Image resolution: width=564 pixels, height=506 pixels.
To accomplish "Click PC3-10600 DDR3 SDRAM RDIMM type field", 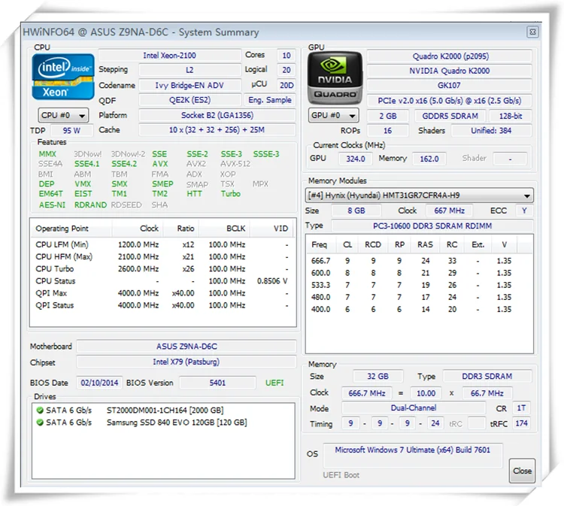I will click(x=432, y=226).
